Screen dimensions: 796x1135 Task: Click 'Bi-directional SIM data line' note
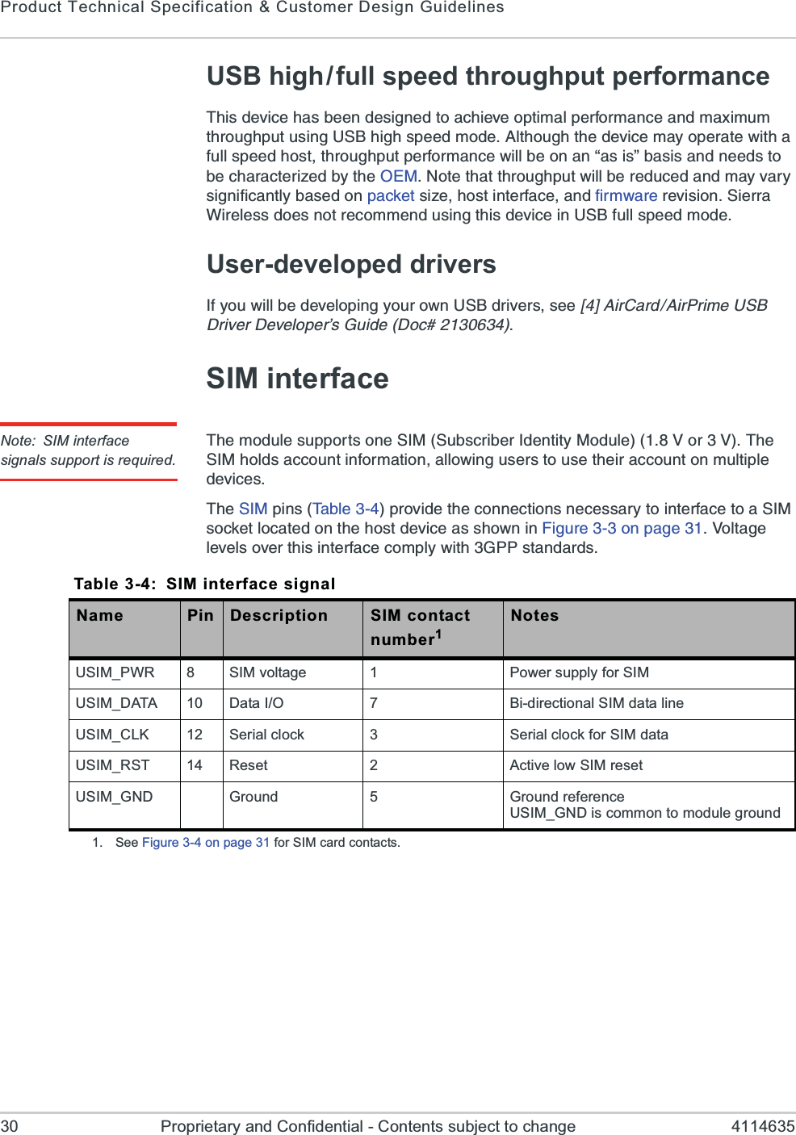(597, 703)
